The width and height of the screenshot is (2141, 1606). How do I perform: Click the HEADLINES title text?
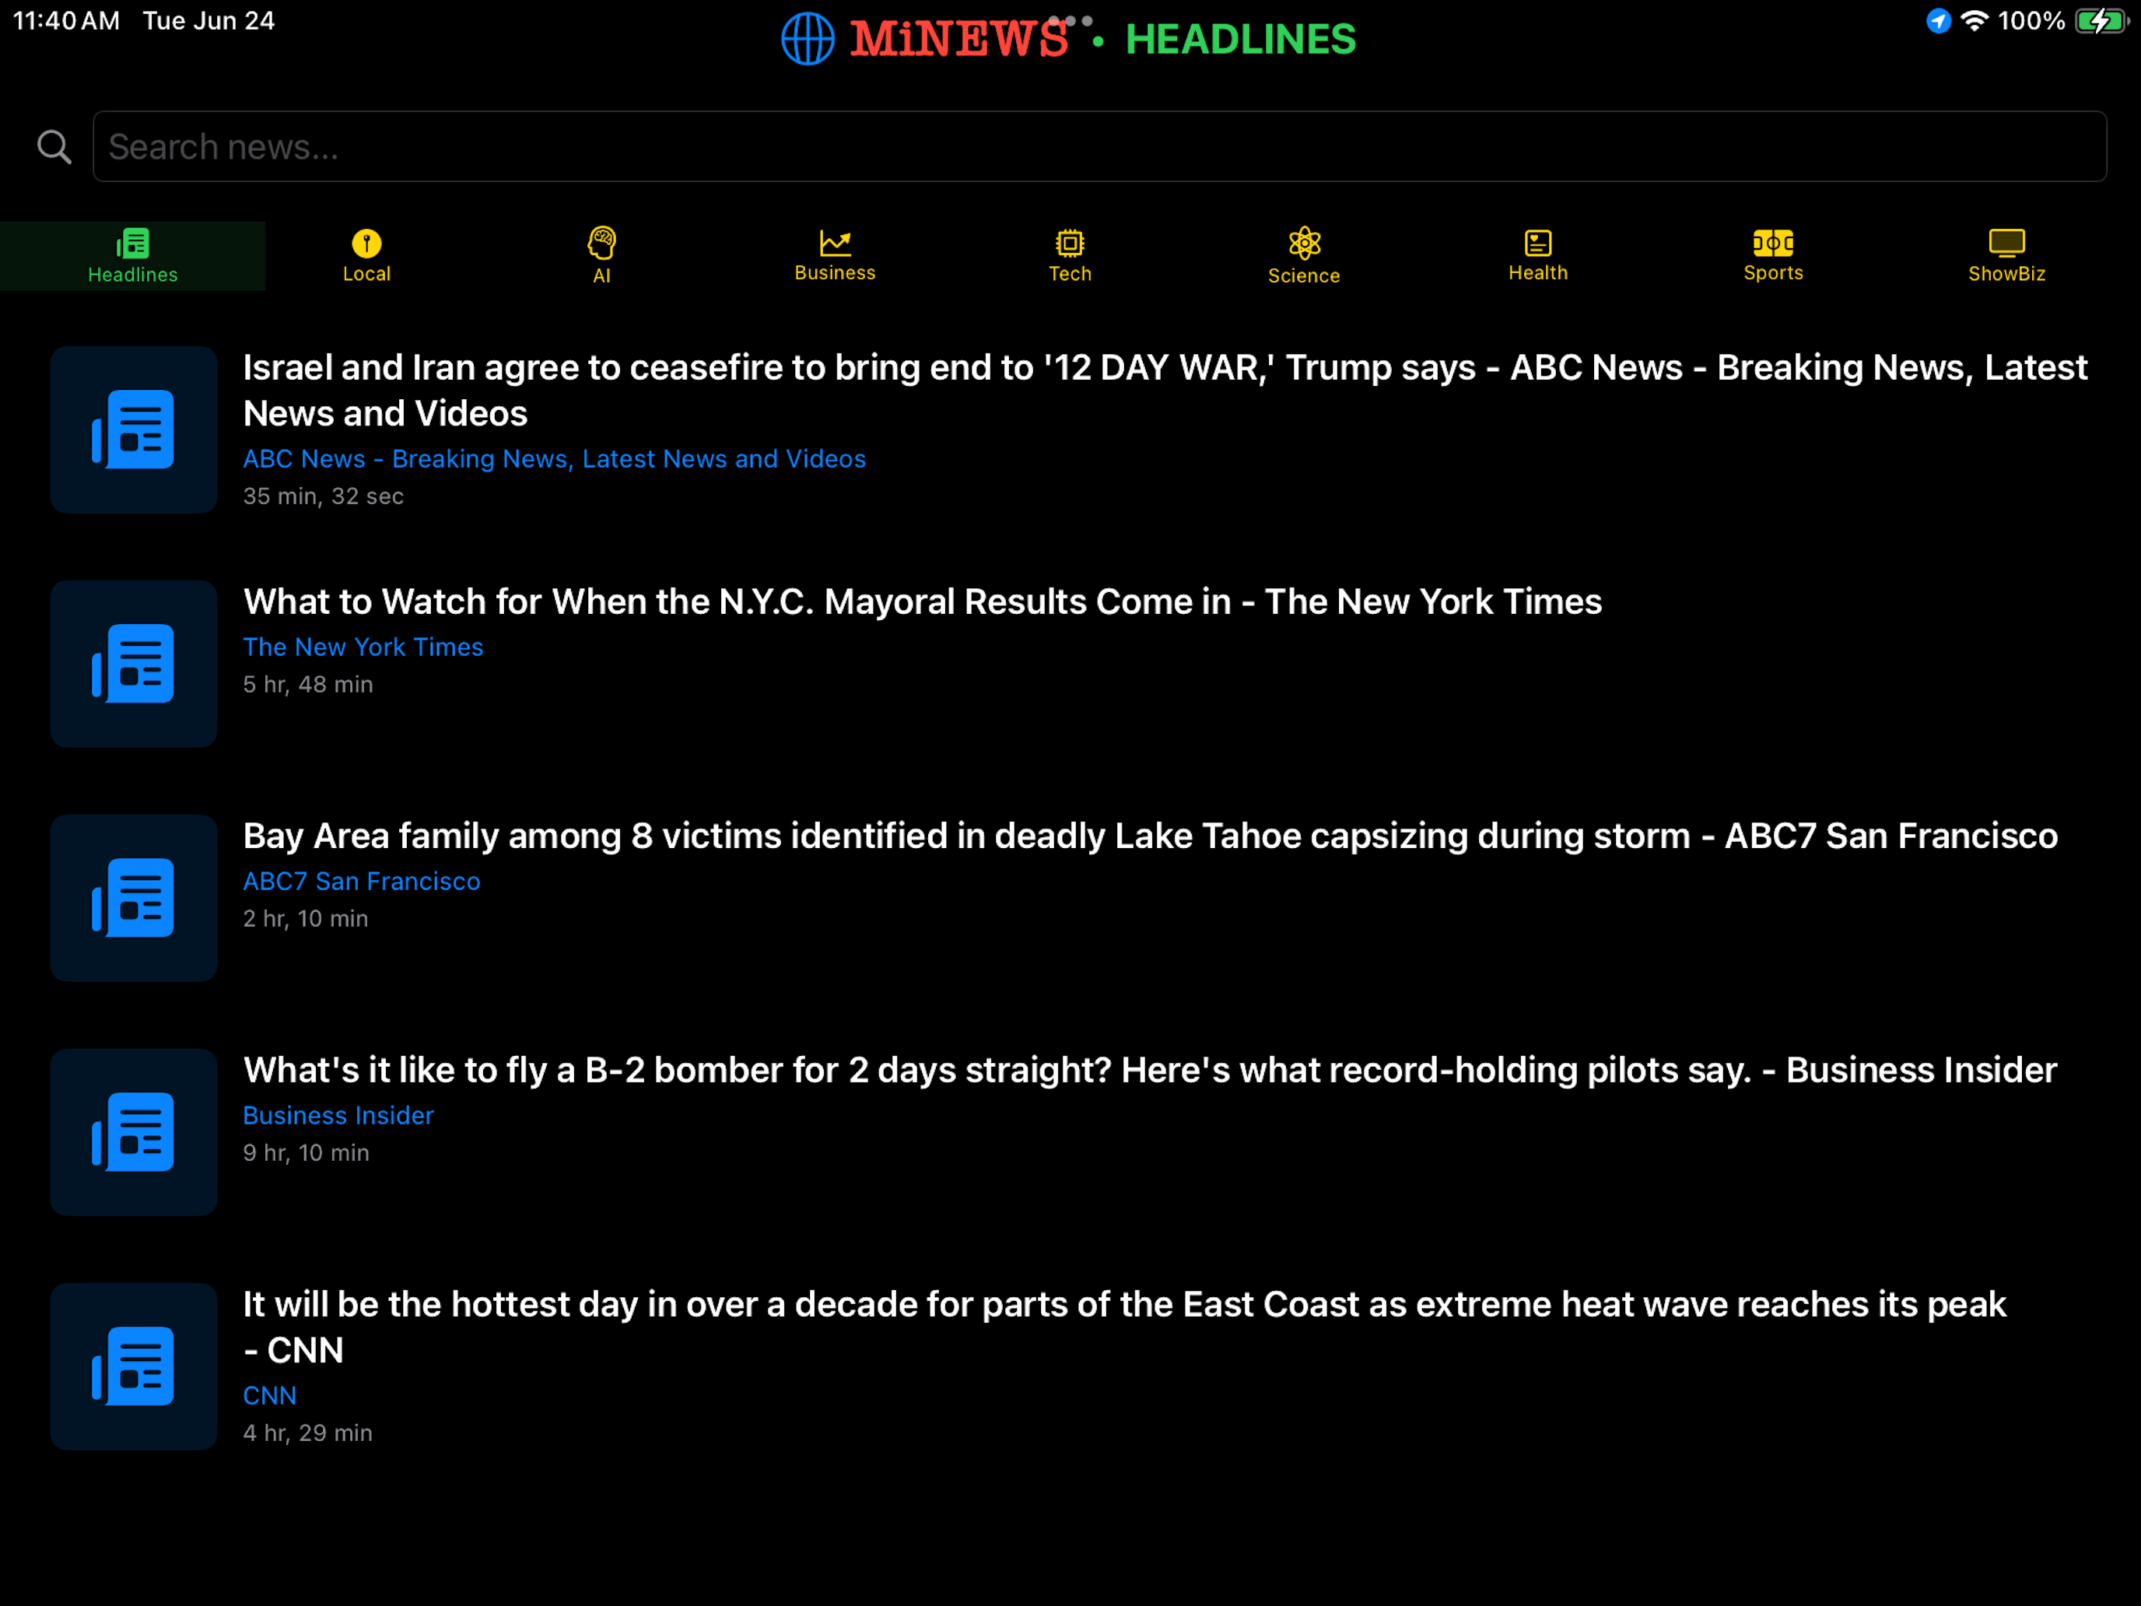pyautogui.click(x=1241, y=40)
